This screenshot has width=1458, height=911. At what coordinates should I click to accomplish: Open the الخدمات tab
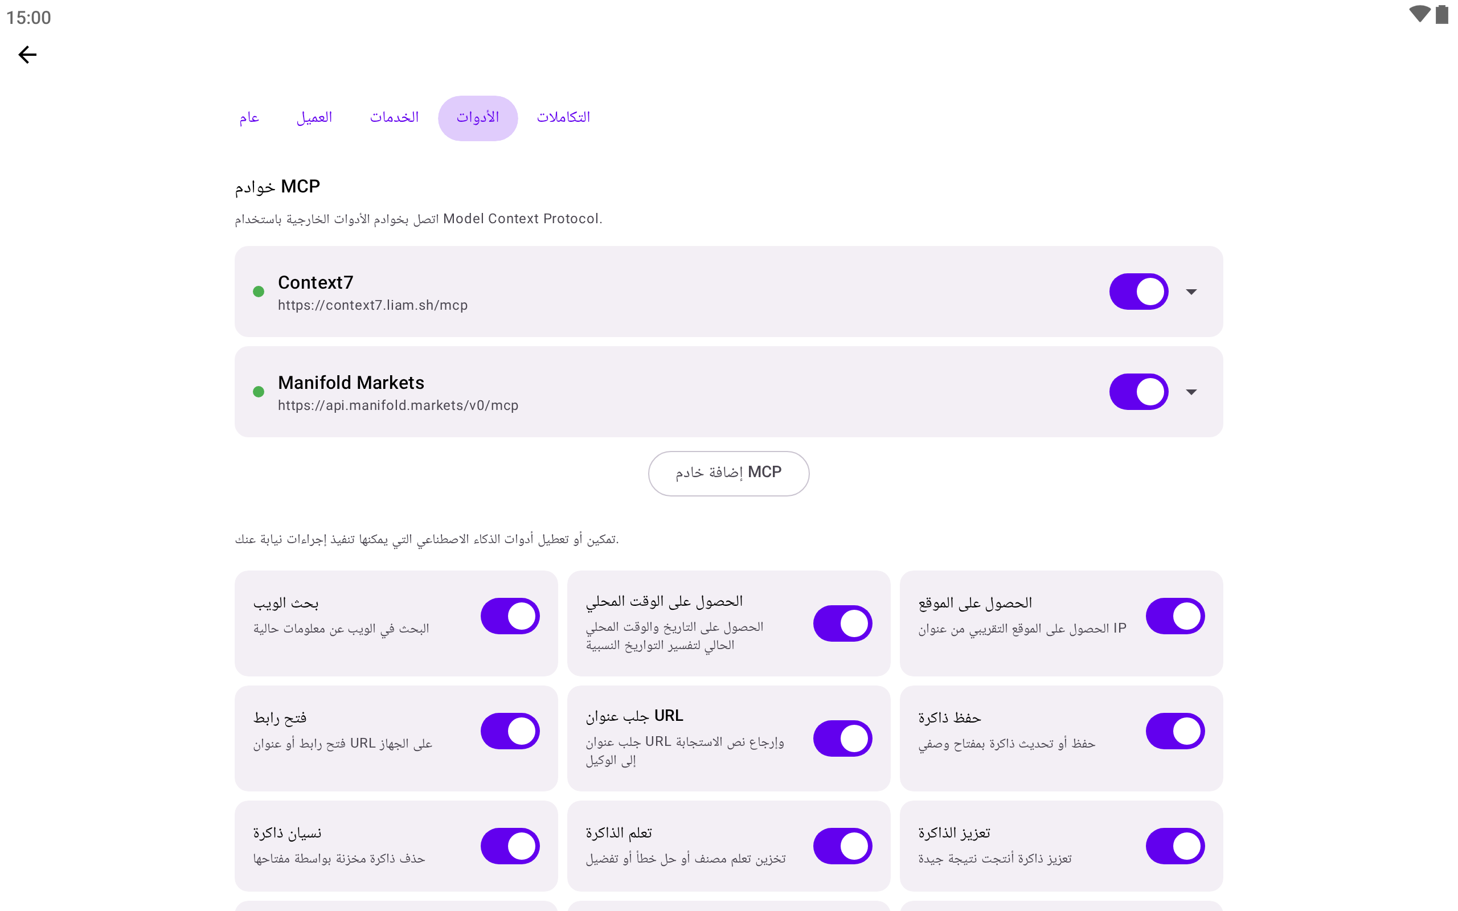[394, 117]
